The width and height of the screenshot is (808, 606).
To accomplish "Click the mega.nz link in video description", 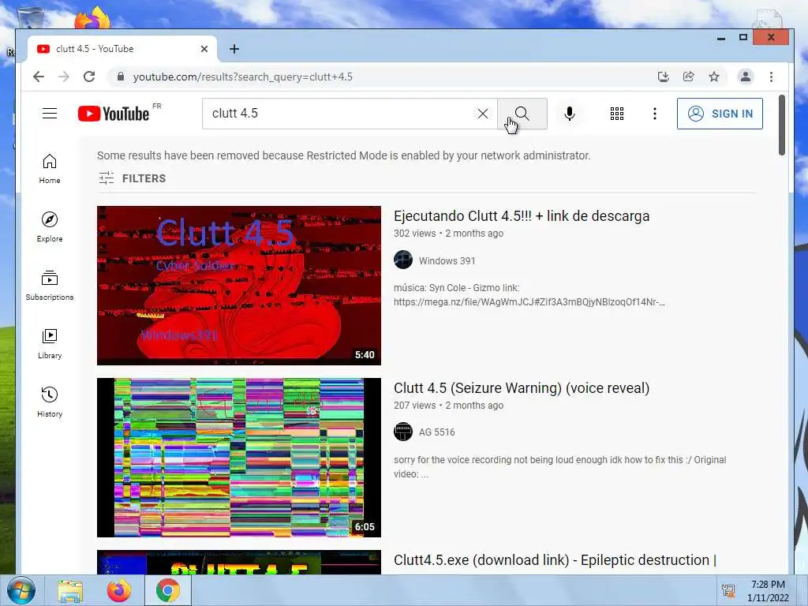I will 529,302.
